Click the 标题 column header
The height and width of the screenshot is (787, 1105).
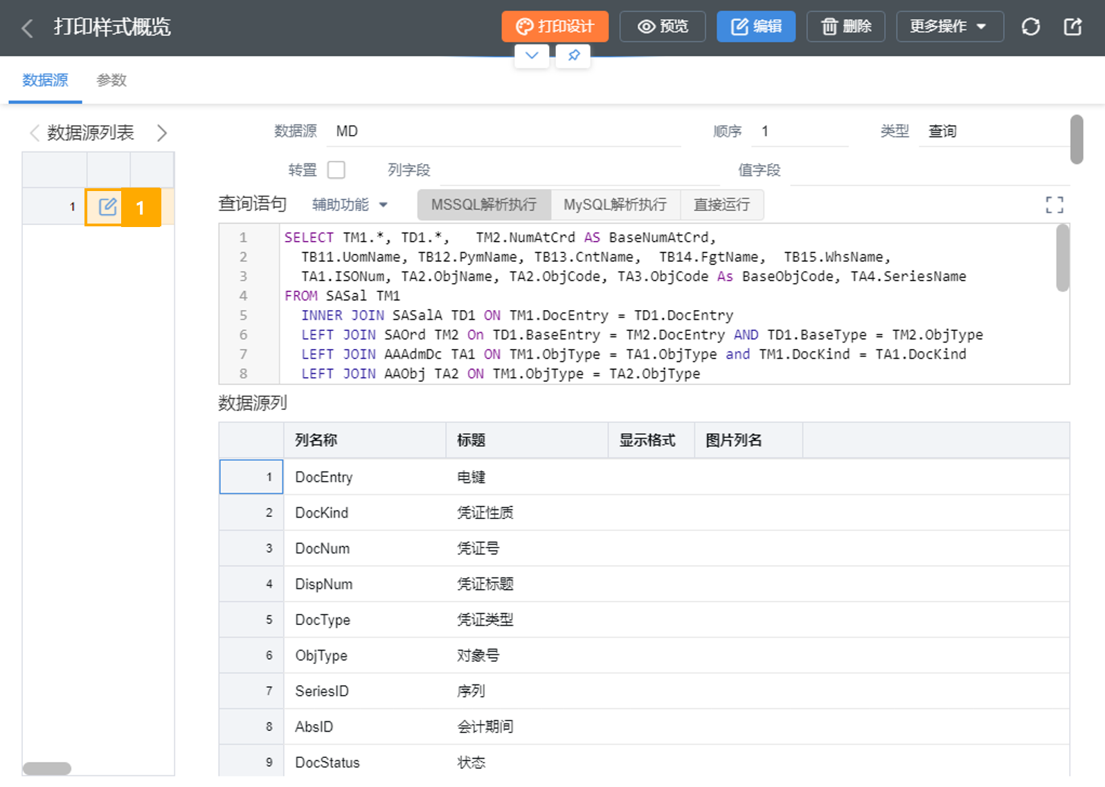coord(527,440)
